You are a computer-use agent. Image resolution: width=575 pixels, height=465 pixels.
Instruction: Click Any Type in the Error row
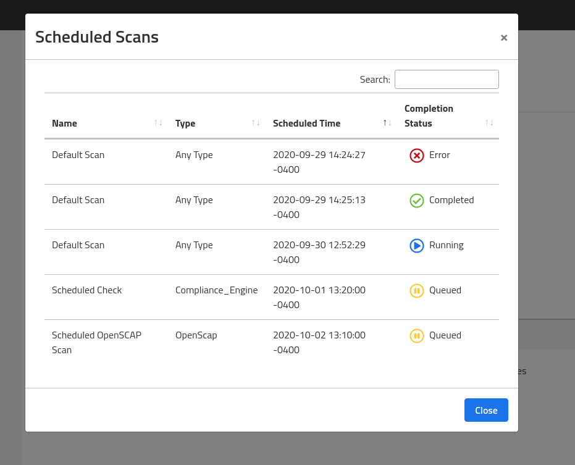194,155
